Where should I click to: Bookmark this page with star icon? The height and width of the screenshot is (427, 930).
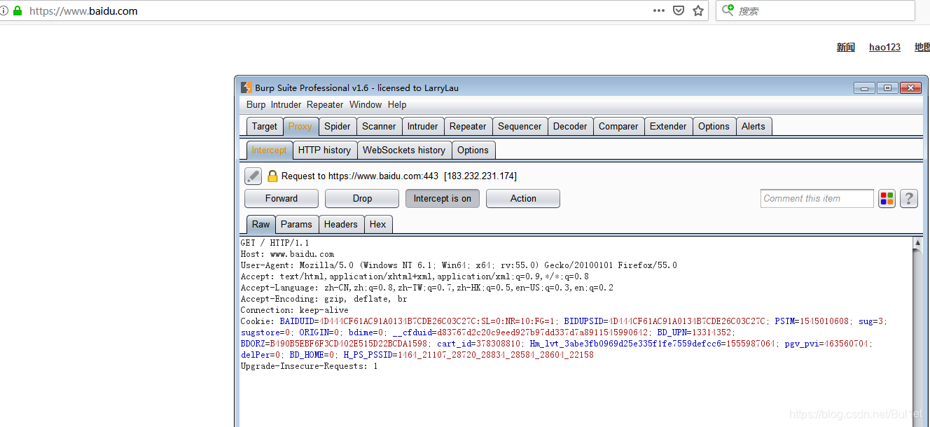(698, 10)
